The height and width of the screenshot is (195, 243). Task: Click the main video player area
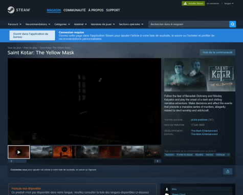point(84,101)
